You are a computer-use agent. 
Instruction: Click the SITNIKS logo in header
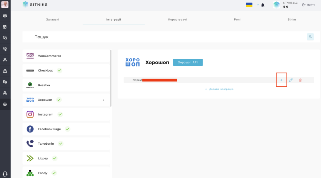coord(35,4)
